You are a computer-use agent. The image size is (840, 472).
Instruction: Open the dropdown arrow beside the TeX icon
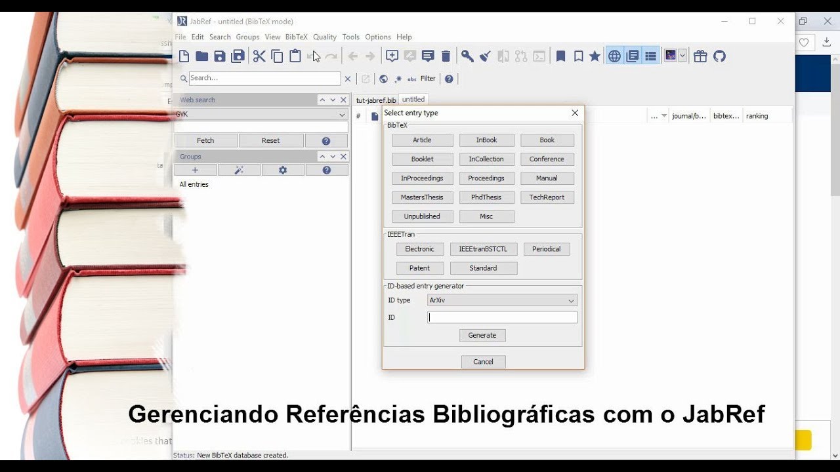tap(682, 56)
